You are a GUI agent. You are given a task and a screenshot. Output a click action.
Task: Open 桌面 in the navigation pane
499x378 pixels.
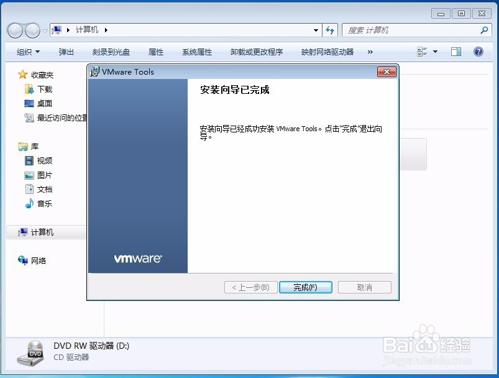[x=45, y=103]
